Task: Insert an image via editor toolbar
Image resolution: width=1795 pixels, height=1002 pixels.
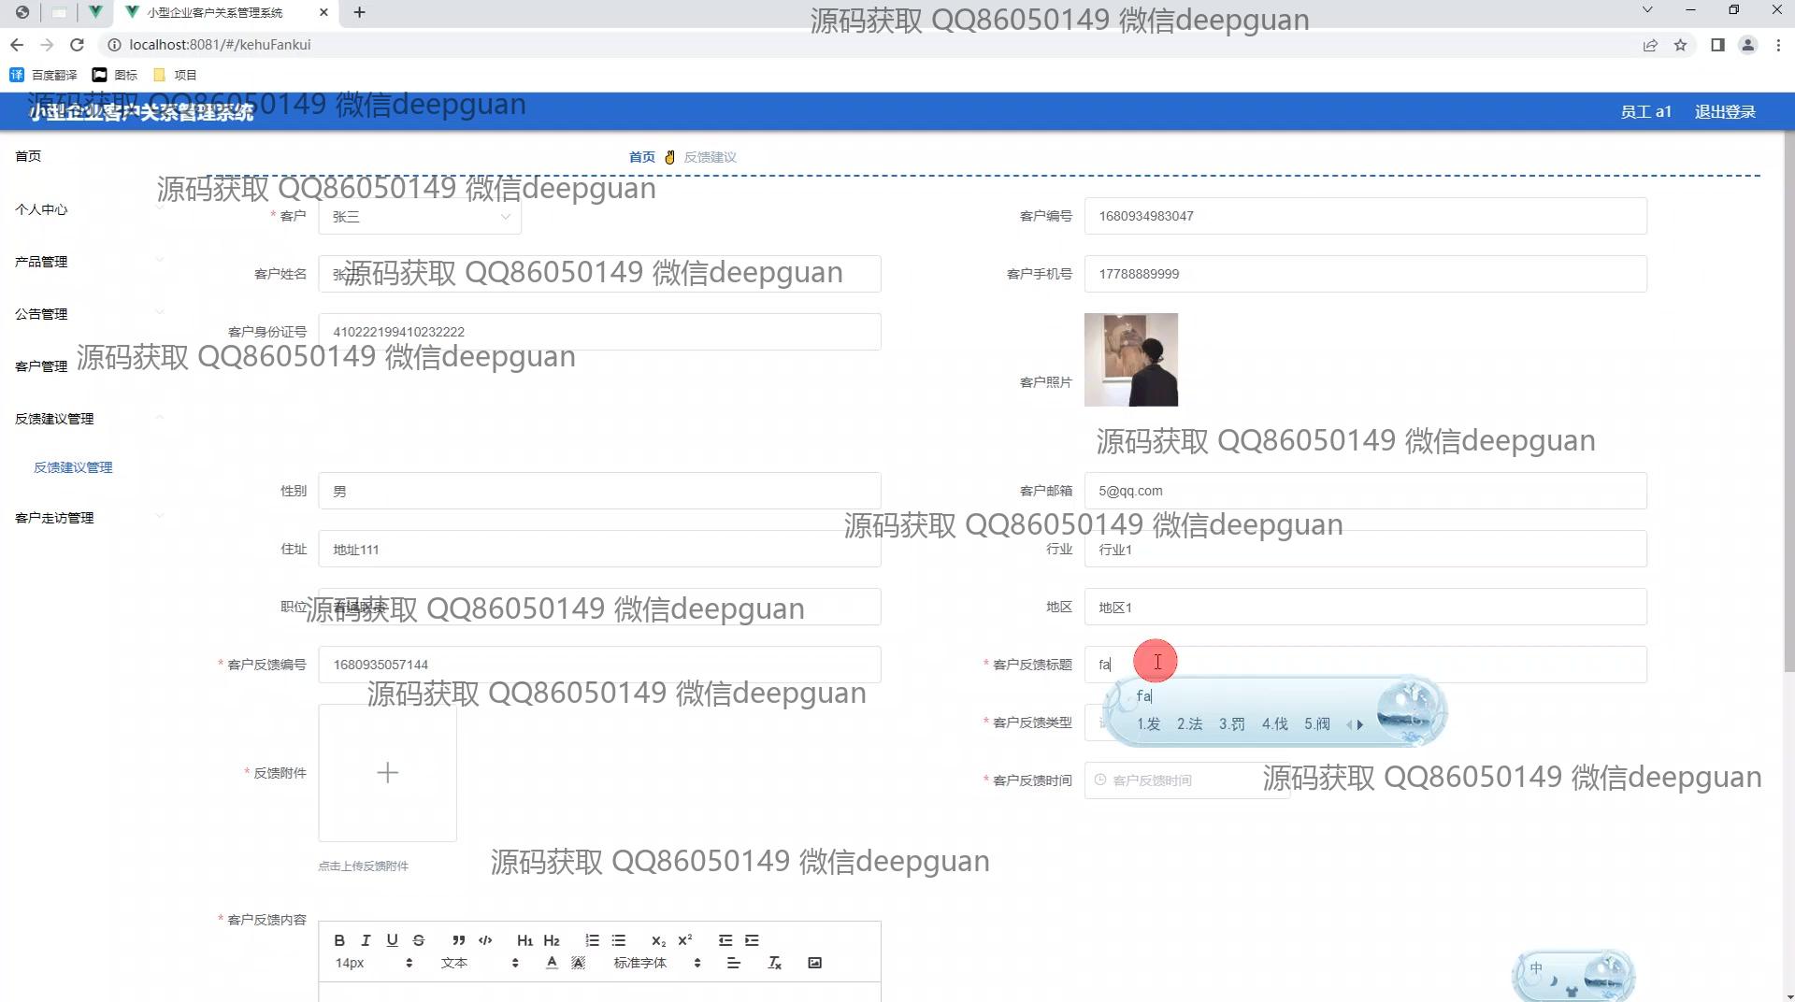Action: pyautogui.click(x=814, y=963)
